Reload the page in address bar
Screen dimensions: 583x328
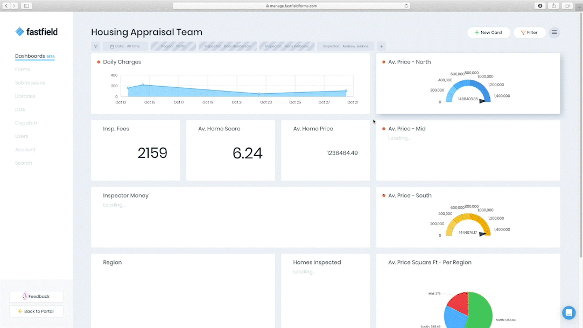click(406, 6)
